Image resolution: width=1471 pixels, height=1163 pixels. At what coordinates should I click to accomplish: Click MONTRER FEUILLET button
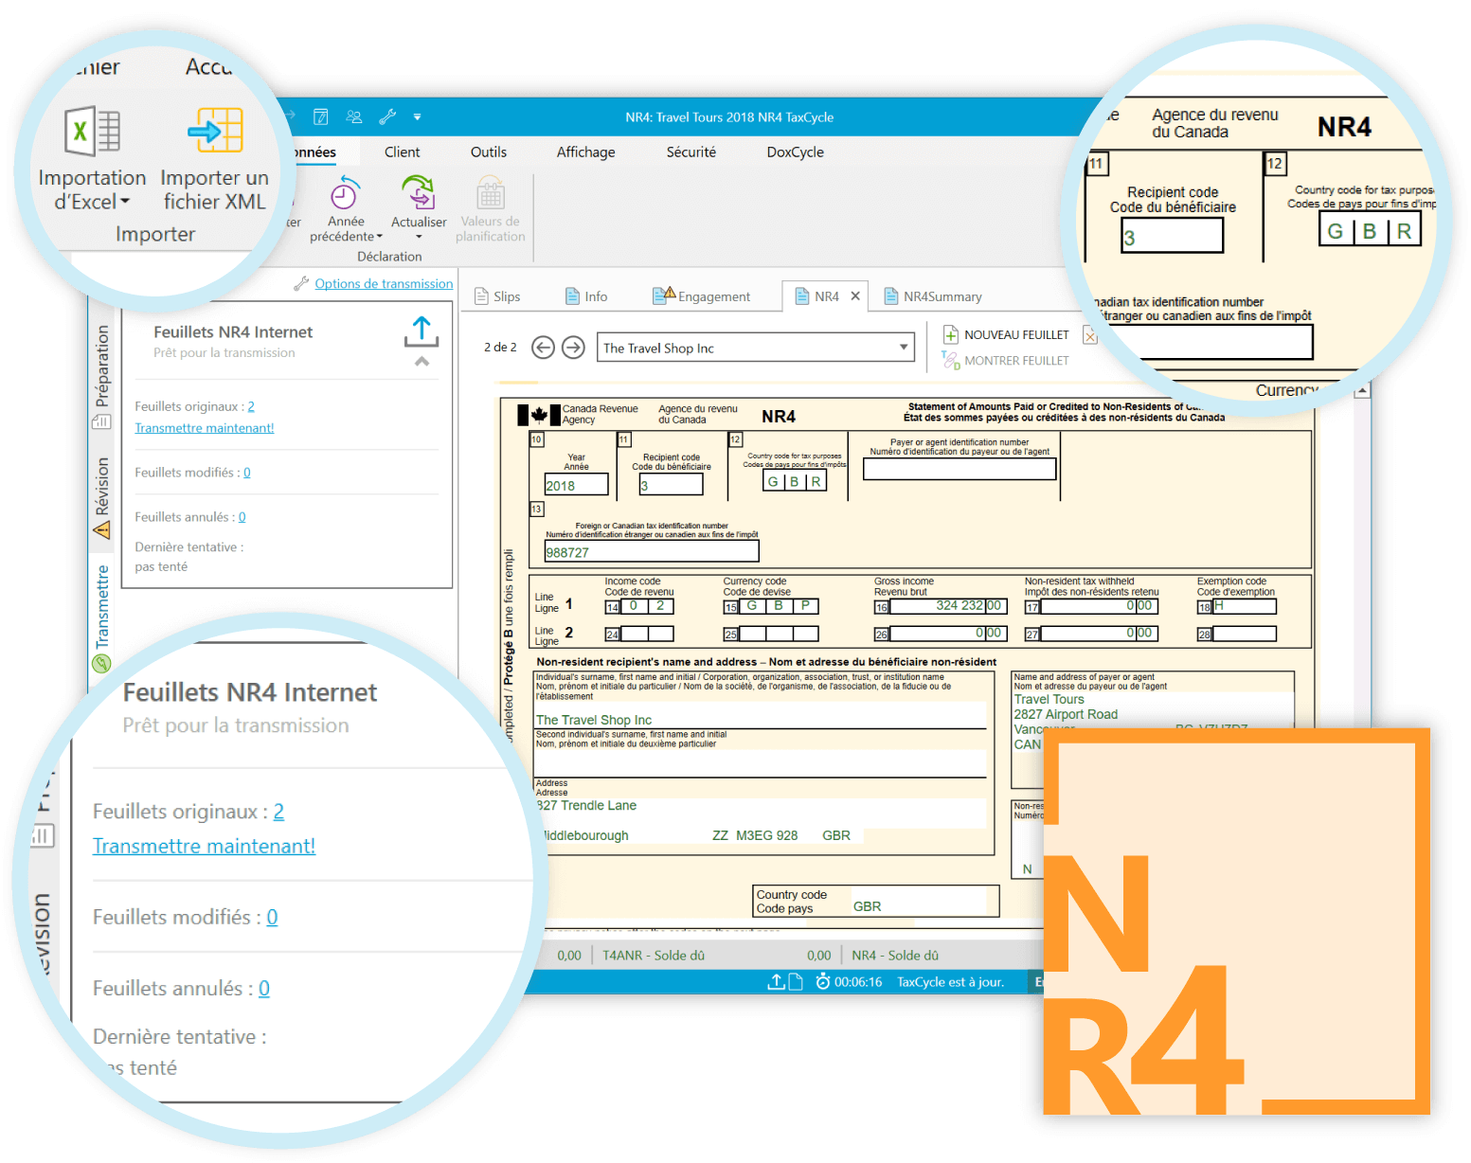[1006, 361]
